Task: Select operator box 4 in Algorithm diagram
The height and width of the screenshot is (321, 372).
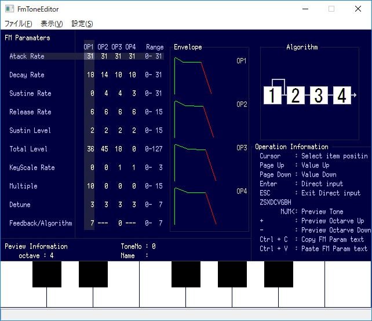Action: point(342,95)
